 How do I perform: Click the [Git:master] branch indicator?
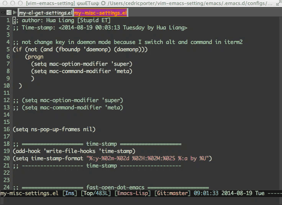tap(172, 193)
